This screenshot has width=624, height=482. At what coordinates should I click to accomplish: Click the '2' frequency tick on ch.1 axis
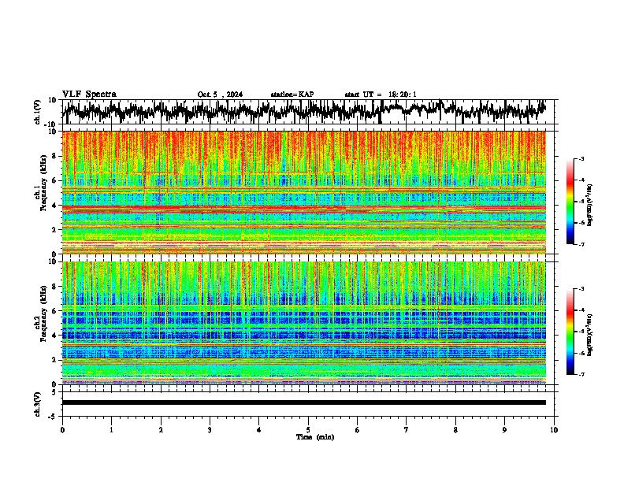coord(54,229)
